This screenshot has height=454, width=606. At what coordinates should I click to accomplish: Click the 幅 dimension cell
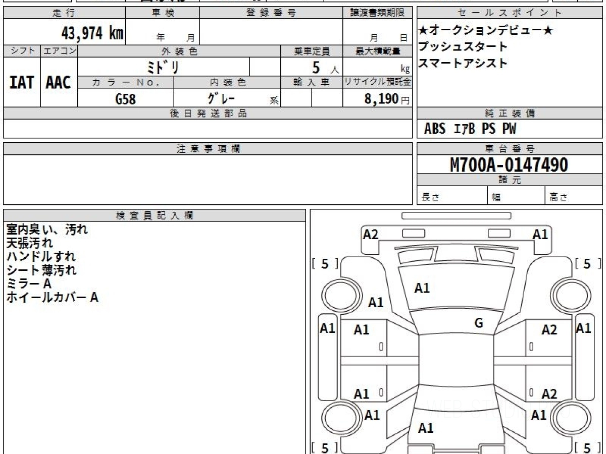click(517, 196)
